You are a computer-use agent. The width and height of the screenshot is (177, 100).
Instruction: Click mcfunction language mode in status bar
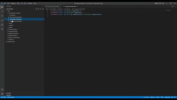[x=167, y=97]
